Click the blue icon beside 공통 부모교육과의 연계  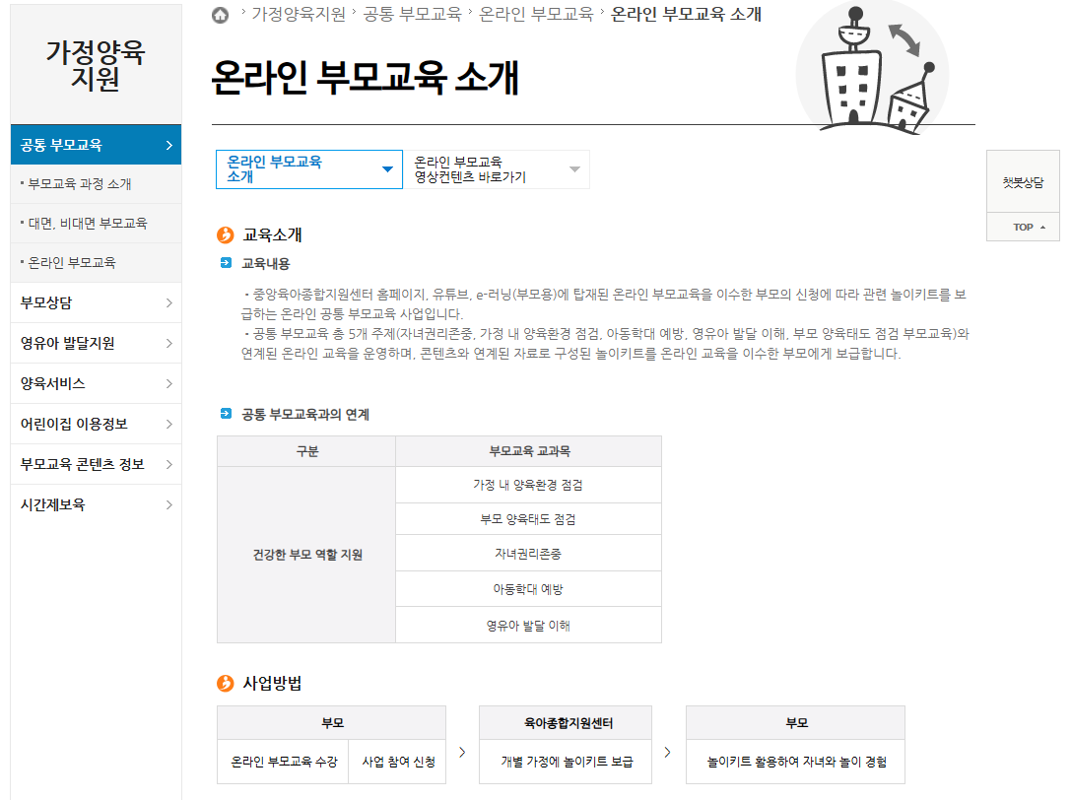click(225, 414)
